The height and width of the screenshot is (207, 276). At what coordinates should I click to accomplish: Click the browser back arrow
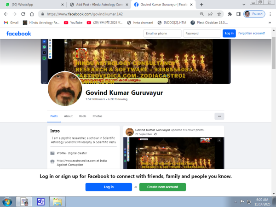[6, 14]
